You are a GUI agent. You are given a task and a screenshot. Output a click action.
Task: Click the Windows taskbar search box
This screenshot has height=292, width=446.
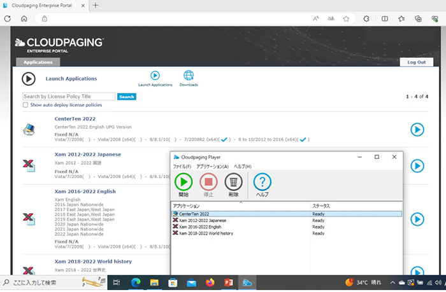tap(54, 282)
